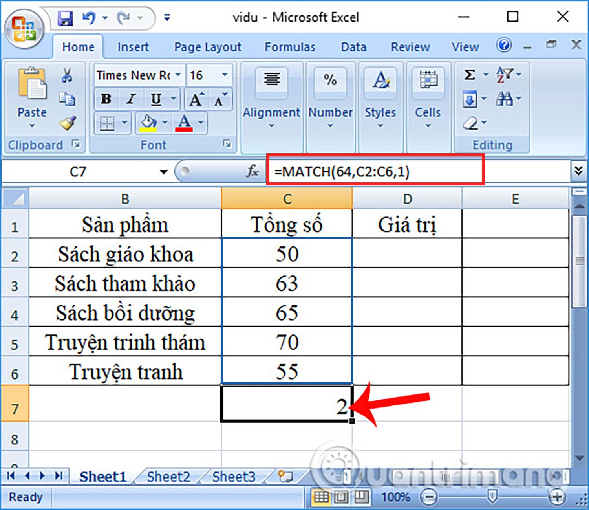
Task: Copy the selected cell
Action: tap(67, 99)
